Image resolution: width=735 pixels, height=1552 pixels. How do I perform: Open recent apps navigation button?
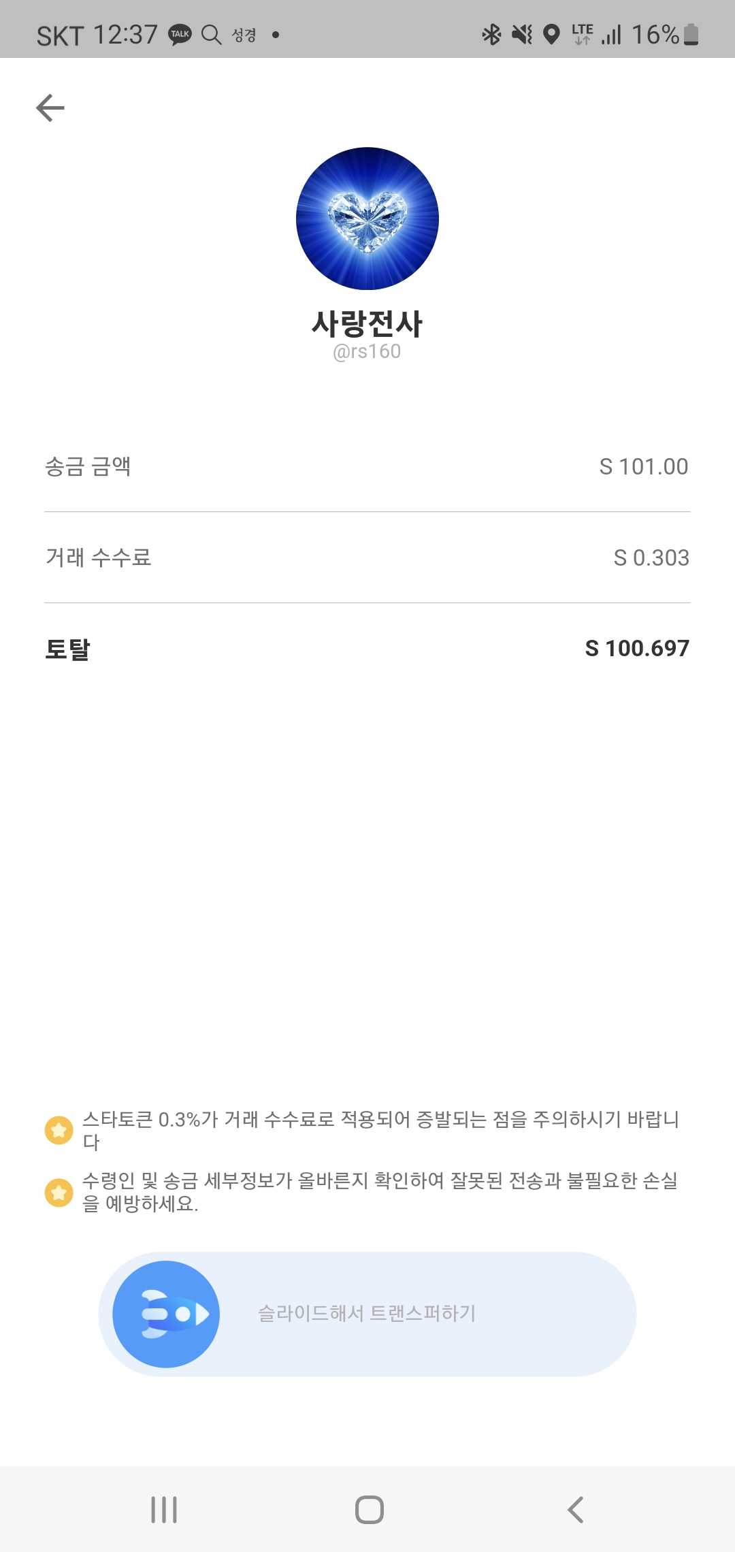click(164, 1509)
